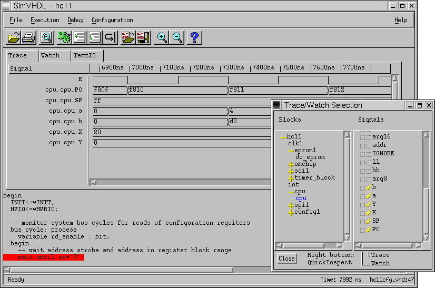Click the printer icon in toolbar
The image size is (435, 288).
(x=29, y=37)
